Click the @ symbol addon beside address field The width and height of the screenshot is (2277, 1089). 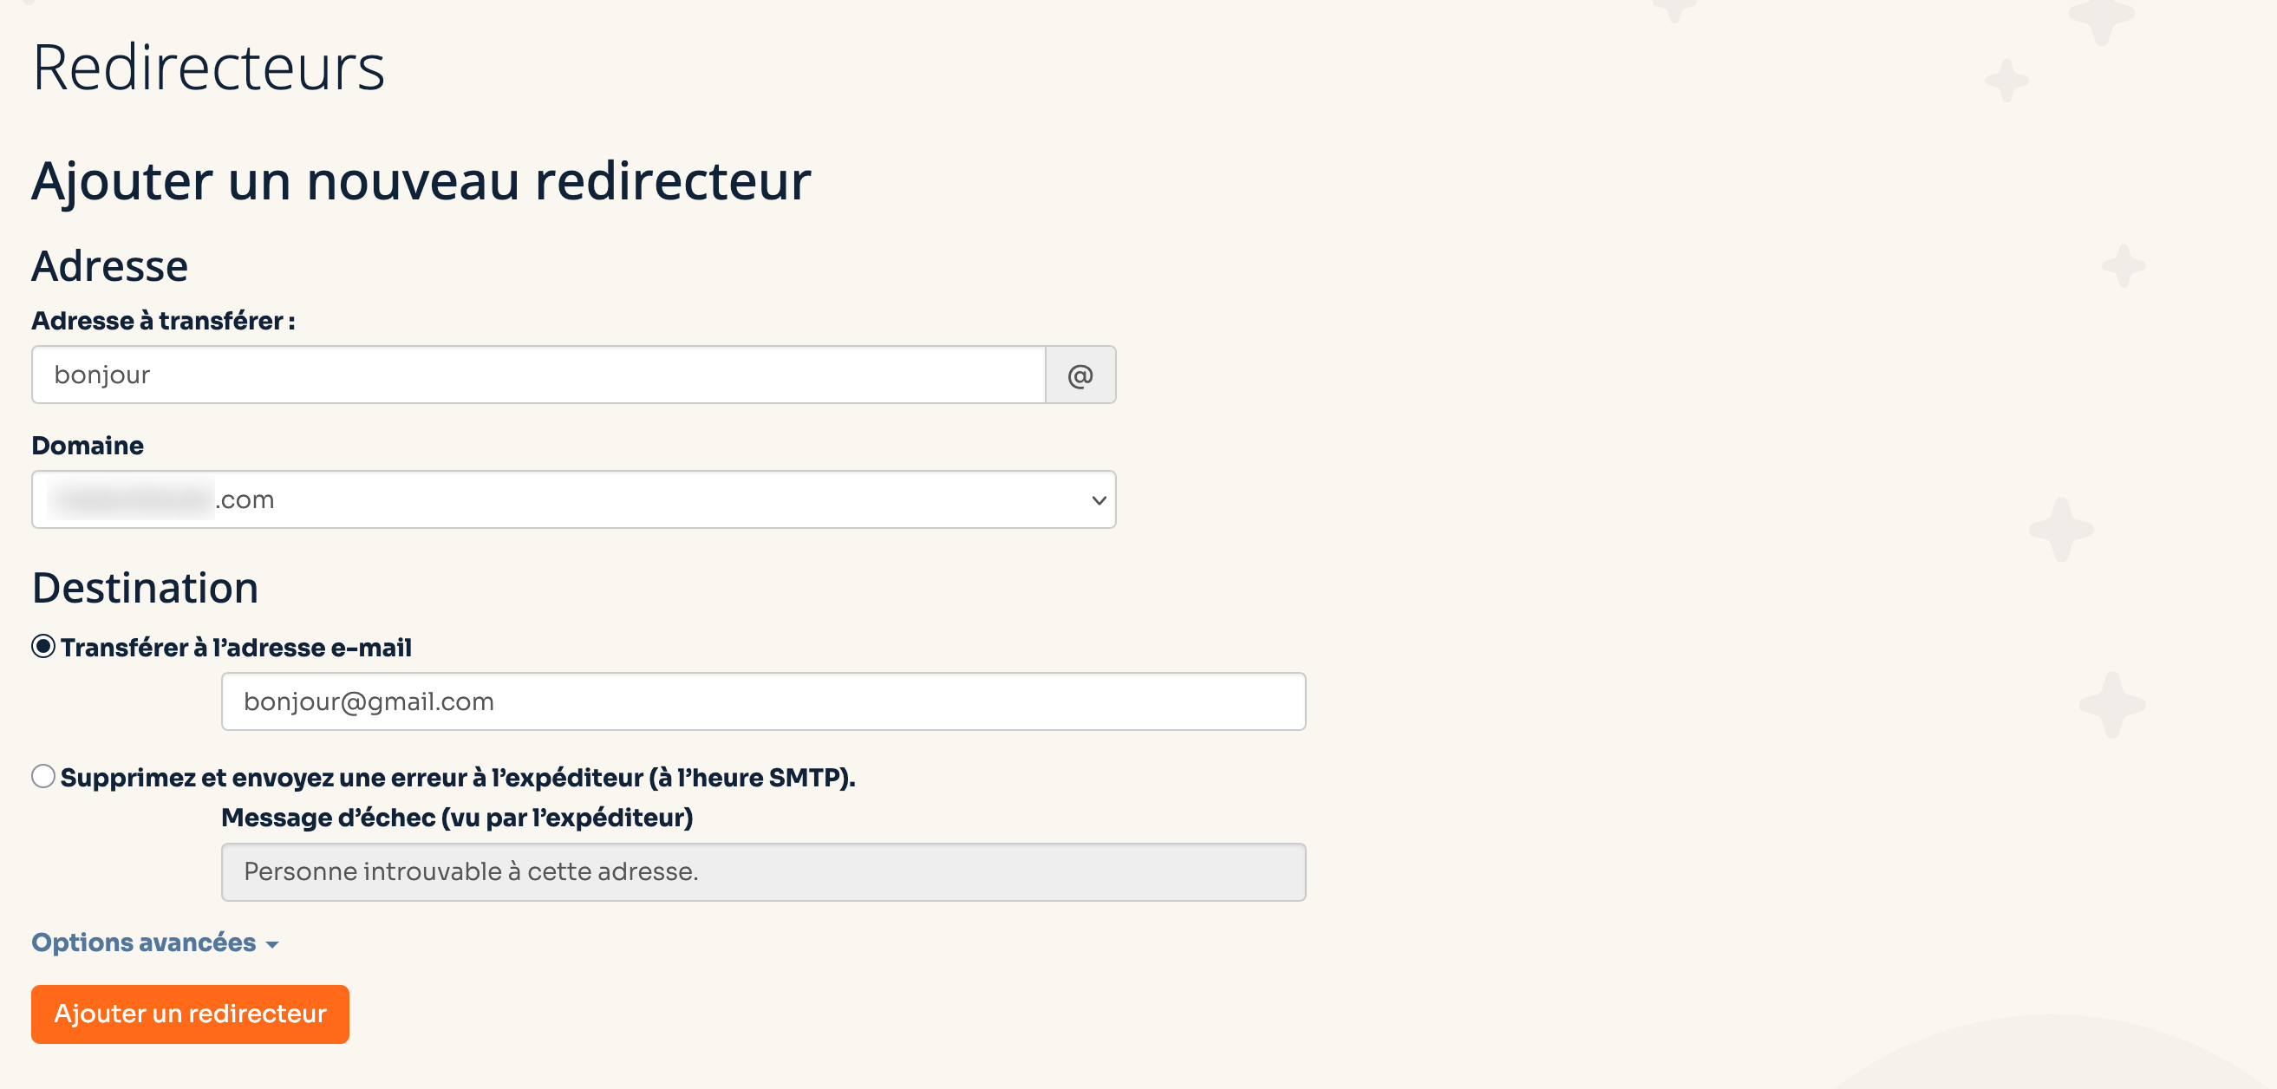(x=1080, y=375)
